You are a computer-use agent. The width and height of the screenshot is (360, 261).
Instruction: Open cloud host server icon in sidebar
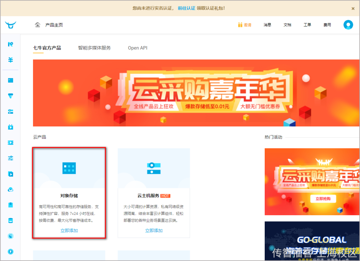pyautogui.click(x=10, y=111)
